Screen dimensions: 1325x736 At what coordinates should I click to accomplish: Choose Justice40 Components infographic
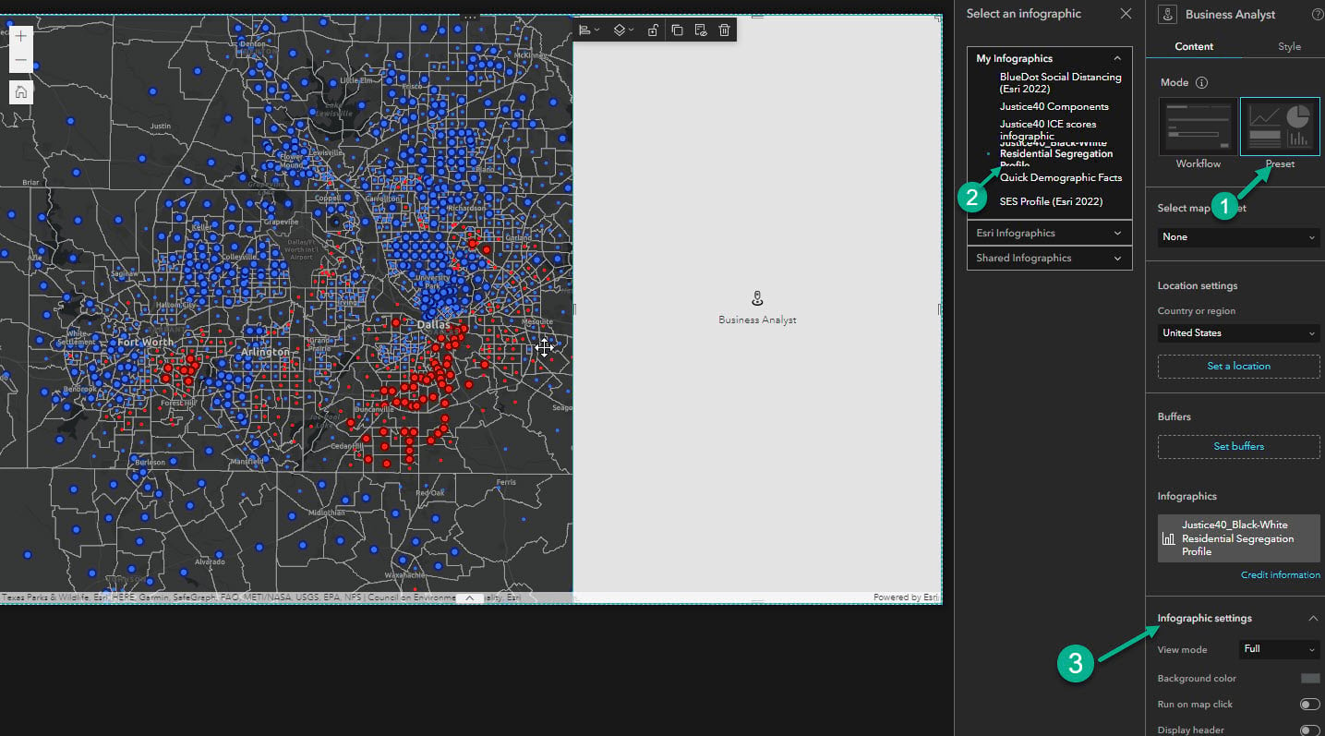point(1054,106)
